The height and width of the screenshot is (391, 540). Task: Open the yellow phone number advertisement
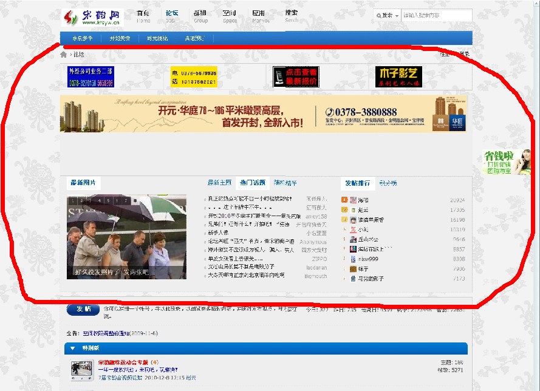click(x=194, y=76)
